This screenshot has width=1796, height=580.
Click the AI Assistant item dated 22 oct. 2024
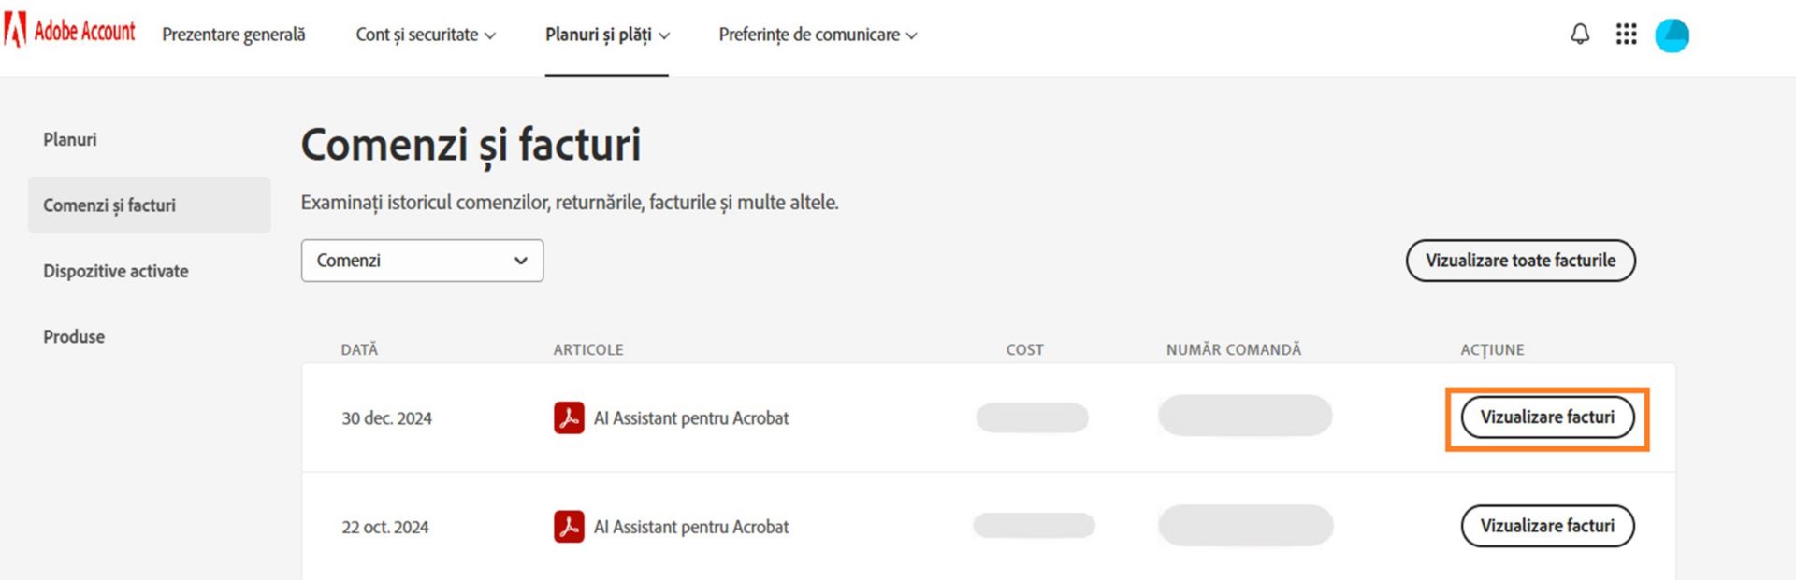pyautogui.click(x=691, y=527)
